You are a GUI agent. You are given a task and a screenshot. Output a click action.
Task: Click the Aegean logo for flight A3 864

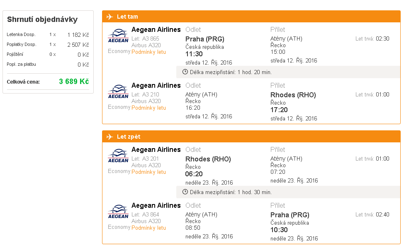[118, 212]
